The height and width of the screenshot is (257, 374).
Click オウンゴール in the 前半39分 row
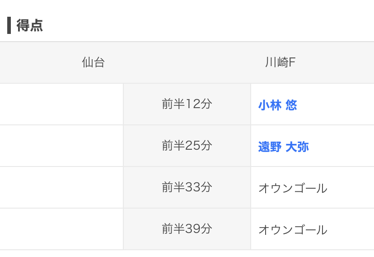coord(293,230)
